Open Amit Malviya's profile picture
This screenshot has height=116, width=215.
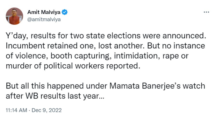14,16
